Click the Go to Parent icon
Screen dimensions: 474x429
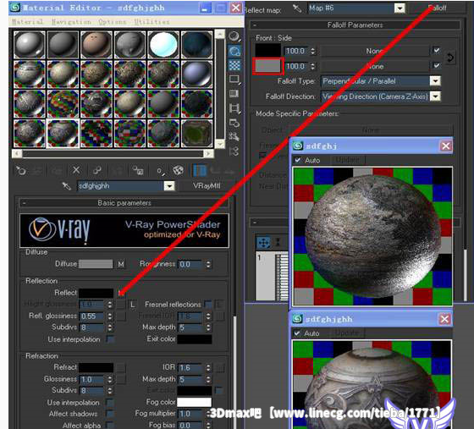[215, 171]
